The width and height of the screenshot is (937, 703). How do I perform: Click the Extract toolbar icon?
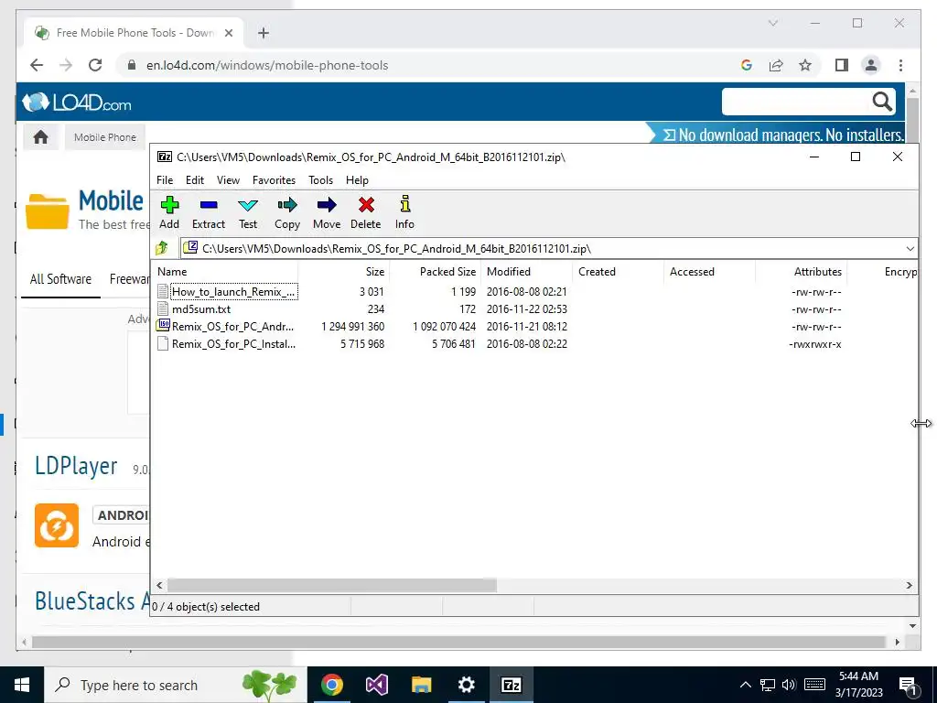pyautogui.click(x=209, y=212)
